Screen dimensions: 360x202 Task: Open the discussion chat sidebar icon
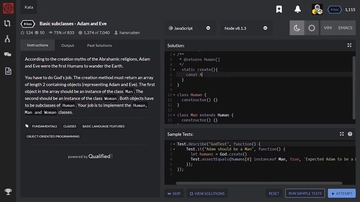coord(7,54)
